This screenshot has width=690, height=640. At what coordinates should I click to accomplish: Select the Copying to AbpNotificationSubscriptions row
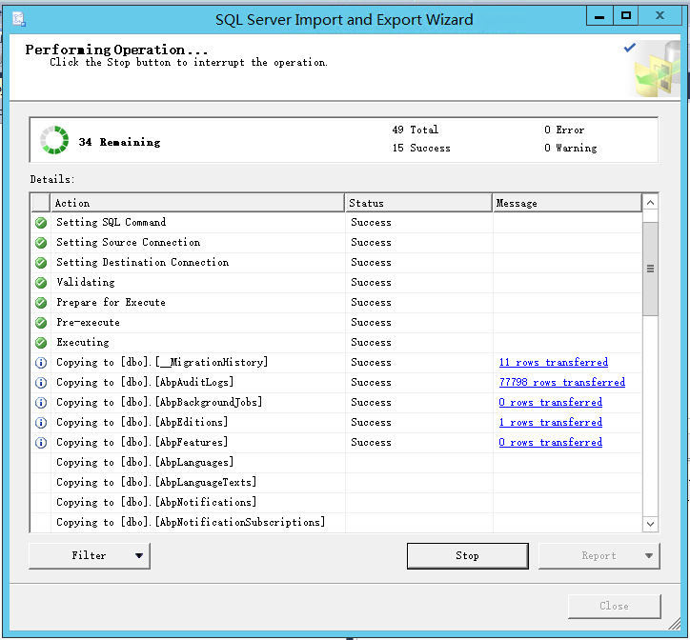[x=336, y=522]
